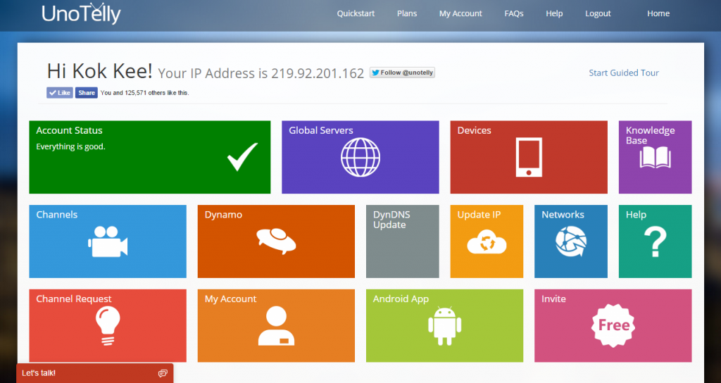721x383 pixels.
Task: Open the Channels camera icon
Action: pyautogui.click(x=108, y=242)
